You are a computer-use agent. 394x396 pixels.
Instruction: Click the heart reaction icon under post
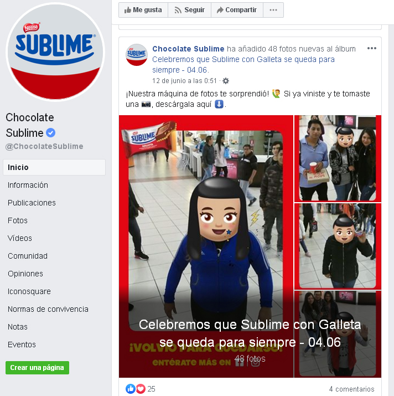141,389
